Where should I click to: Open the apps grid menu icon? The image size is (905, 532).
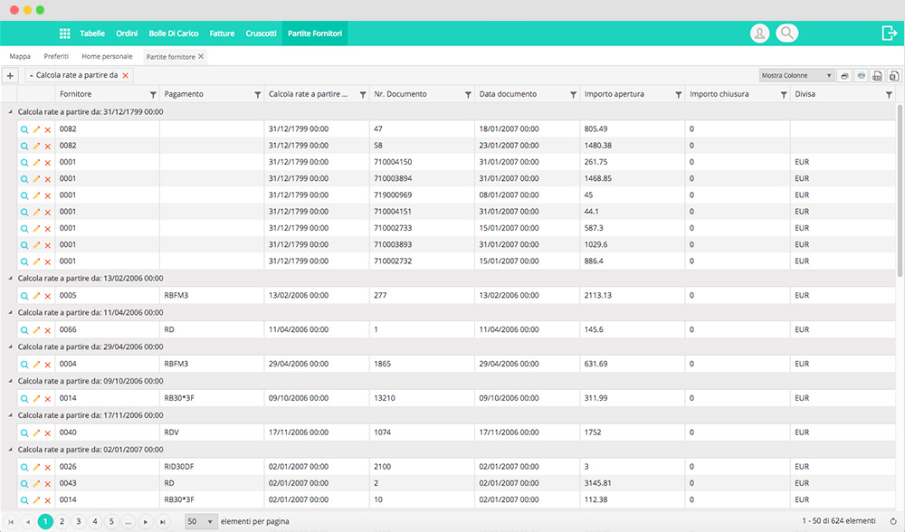click(x=64, y=33)
